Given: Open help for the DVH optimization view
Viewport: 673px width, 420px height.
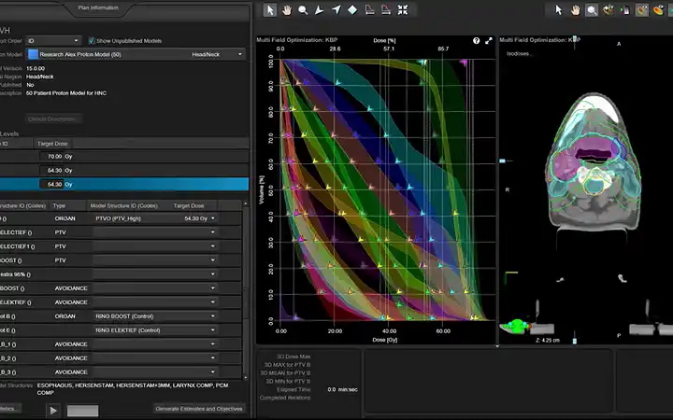Looking at the screenshot, I should tap(476, 41).
